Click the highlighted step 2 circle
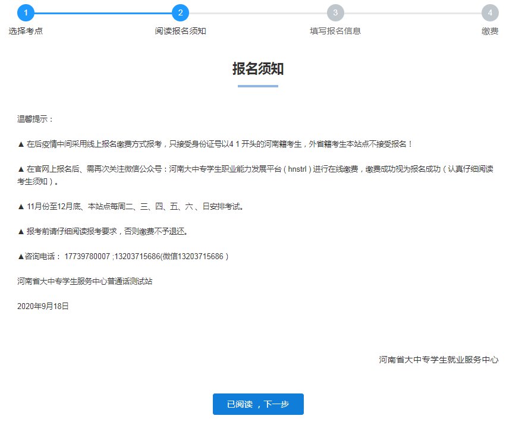This screenshot has height=422, width=522. pos(180,12)
